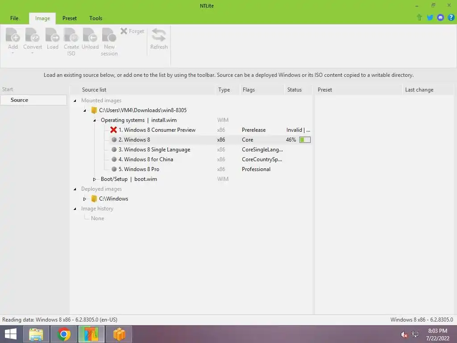Click the status dot beside Windows 8 Single Language

tap(114, 150)
